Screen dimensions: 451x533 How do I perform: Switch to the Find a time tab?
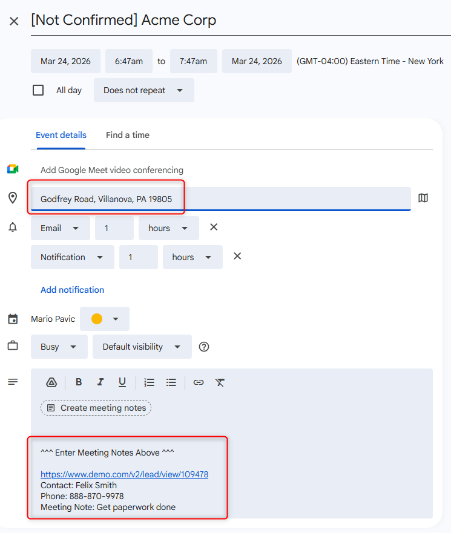point(128,135)
